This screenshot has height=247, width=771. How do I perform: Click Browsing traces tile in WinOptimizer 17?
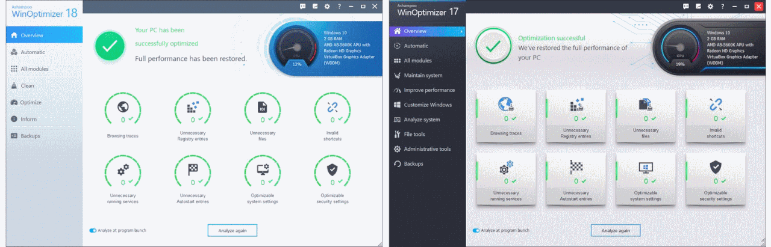tap(506, 116)
